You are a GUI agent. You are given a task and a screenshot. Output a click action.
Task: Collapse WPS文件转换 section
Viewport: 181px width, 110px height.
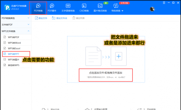coord(16,31)
